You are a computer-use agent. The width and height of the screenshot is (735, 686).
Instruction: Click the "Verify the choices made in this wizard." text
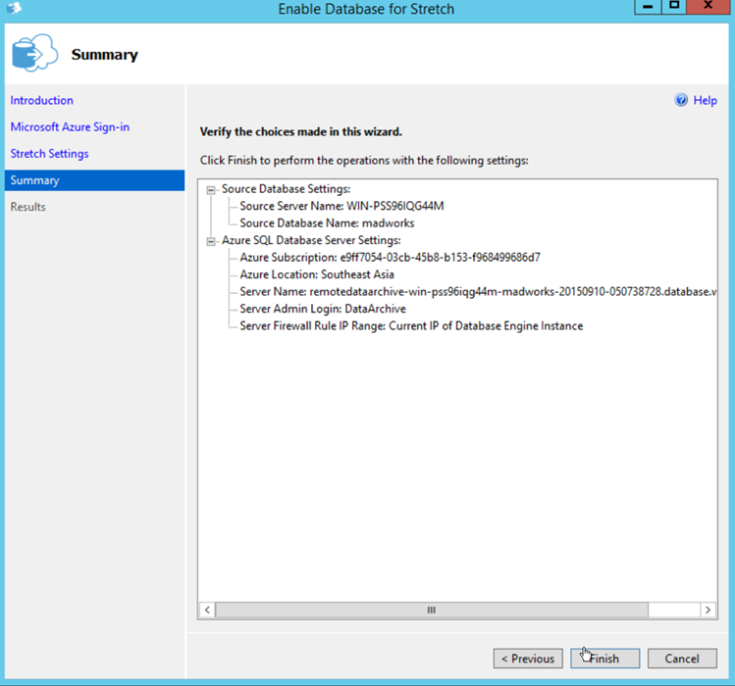pyautogui.click(x=301, y=132)
